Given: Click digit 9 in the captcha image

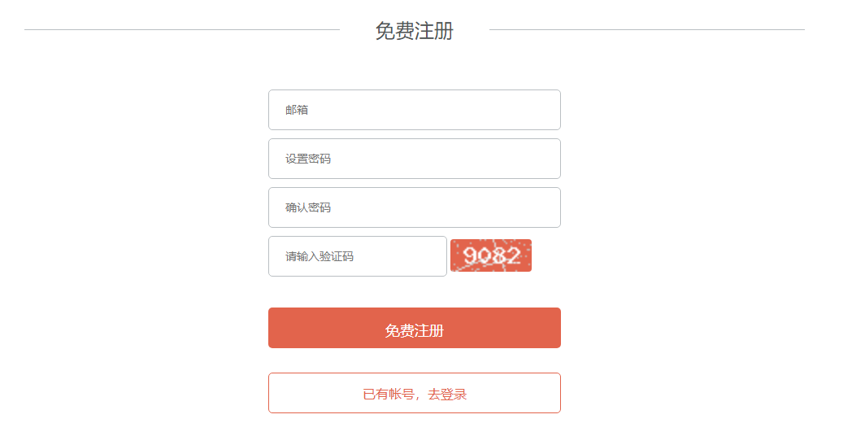Looking at the screenshot, I should pos(470,255).
